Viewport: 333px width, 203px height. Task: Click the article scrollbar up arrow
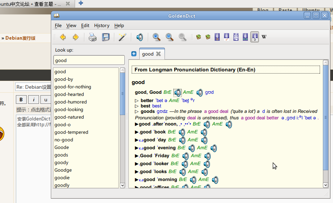(325, 62)
